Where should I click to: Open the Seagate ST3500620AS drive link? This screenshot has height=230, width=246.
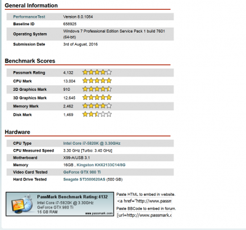84,180
